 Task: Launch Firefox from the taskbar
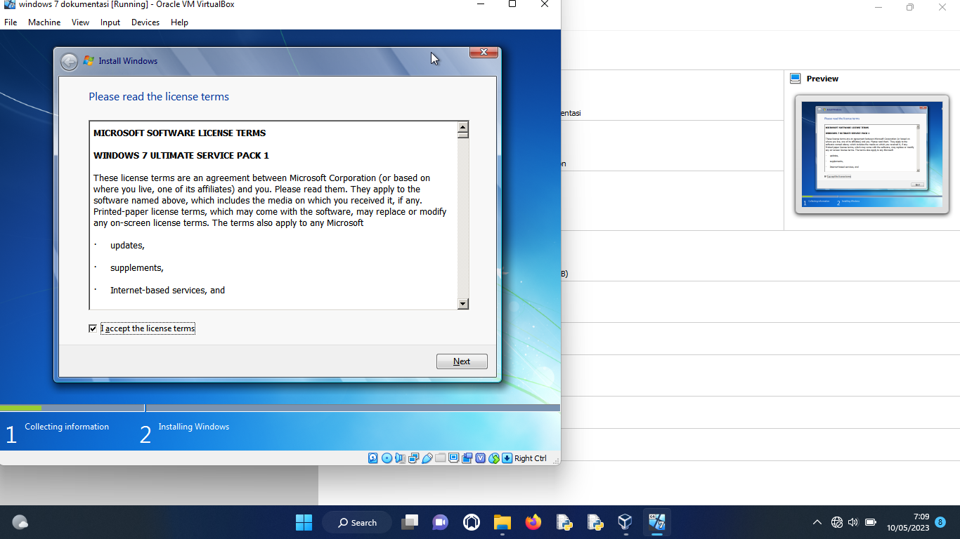click(533, 522)
